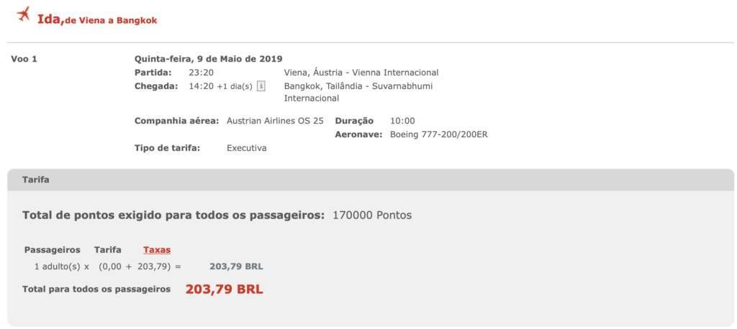Screen dimensions: 737x329
Task: Click the departure time 23:20
Action: (202, 73)
